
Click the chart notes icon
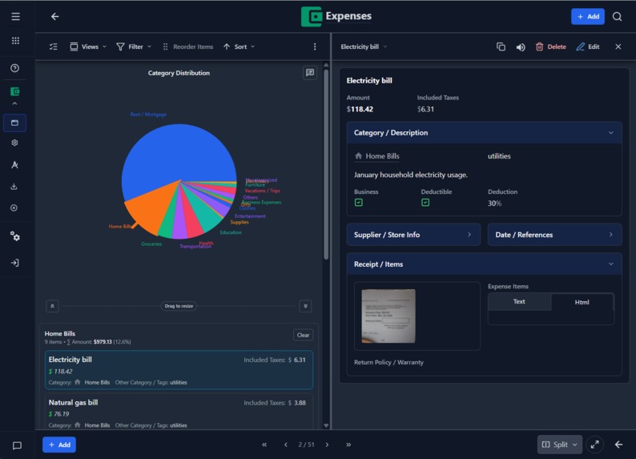310,73
